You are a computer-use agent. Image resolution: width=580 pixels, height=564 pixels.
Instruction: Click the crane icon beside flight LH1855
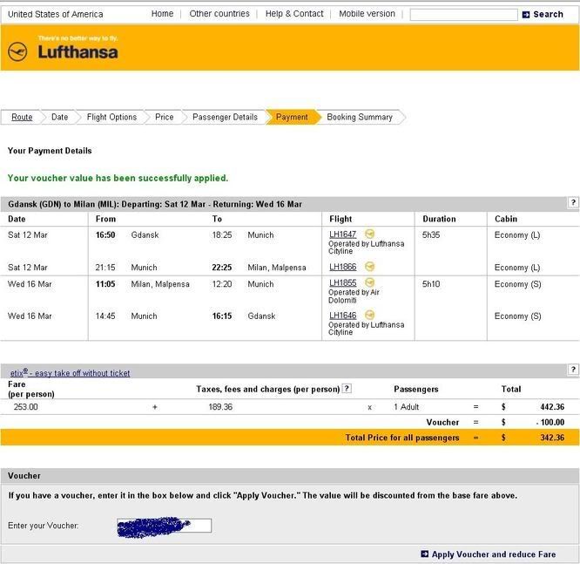[369, 282]
